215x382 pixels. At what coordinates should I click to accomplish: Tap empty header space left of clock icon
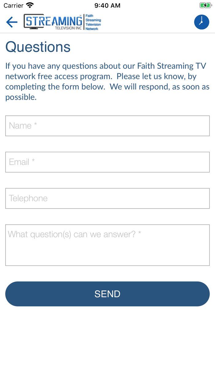pyautogui.click(x=147, y=22)
